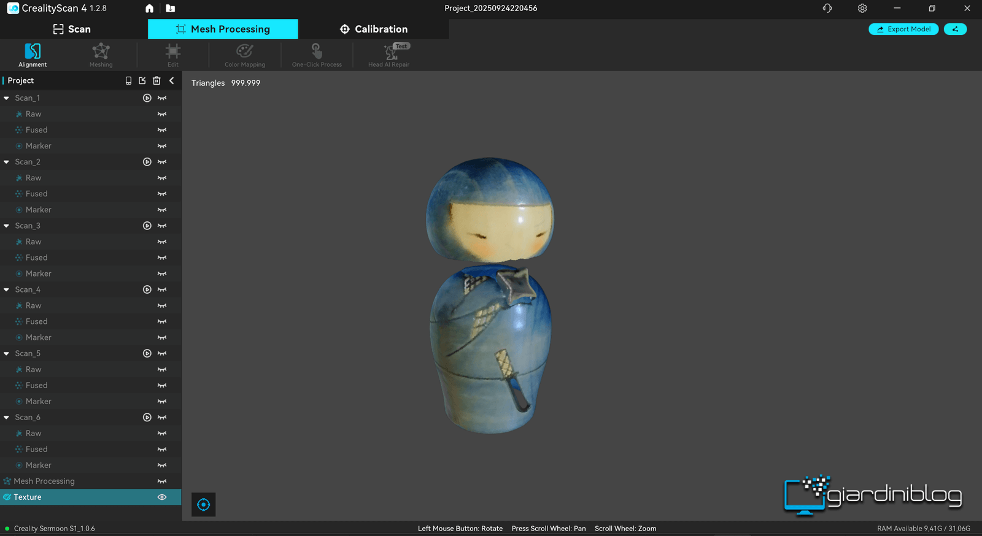Toggle visibility of Mesh Processing item
The height and width of the screenshot is (536, 982).
162,481
